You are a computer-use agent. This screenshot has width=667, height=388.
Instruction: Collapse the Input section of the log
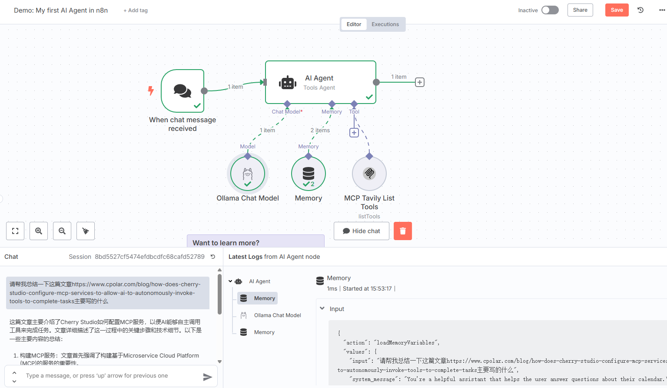point(322,308)
